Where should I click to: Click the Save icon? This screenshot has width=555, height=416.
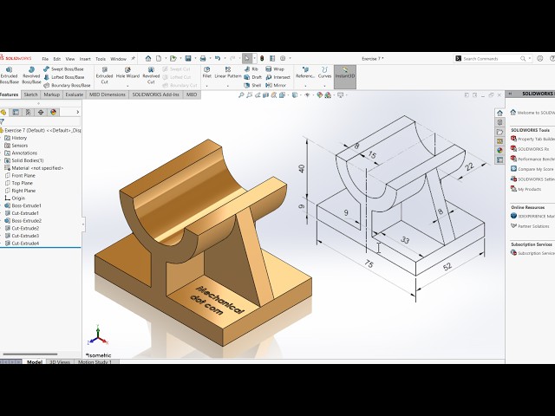pyautogui.click(x=188, y=58)
